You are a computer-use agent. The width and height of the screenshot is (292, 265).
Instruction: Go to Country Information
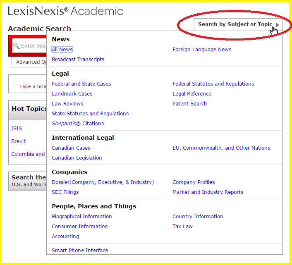tap(198, 217)
